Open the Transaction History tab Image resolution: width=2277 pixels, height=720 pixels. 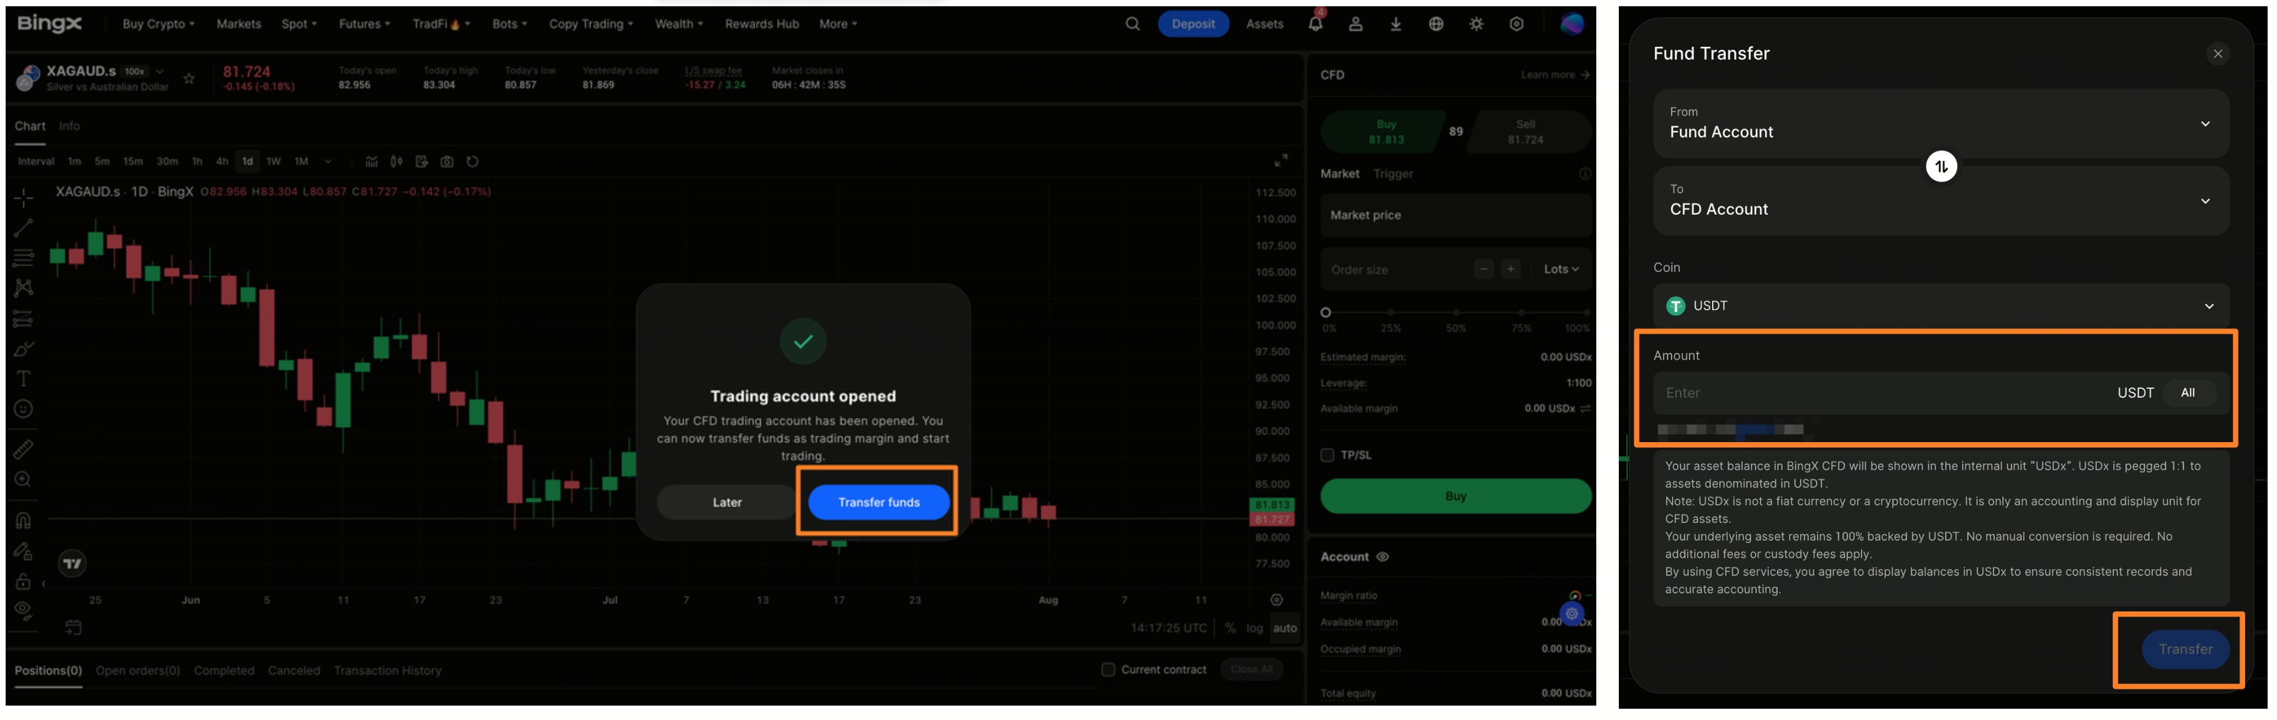pyautogui.click(x=387, y=671)
